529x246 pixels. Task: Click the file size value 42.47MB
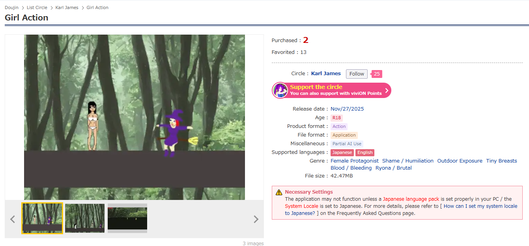click(x=342, y=176)
